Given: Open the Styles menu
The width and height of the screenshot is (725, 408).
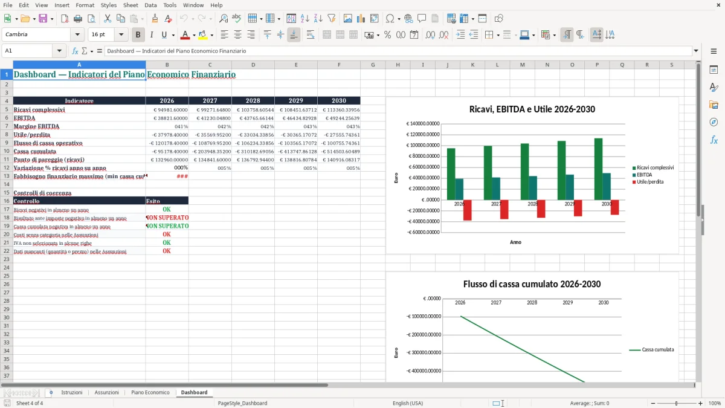Looking at the screenshot, I should click(109, 5).
